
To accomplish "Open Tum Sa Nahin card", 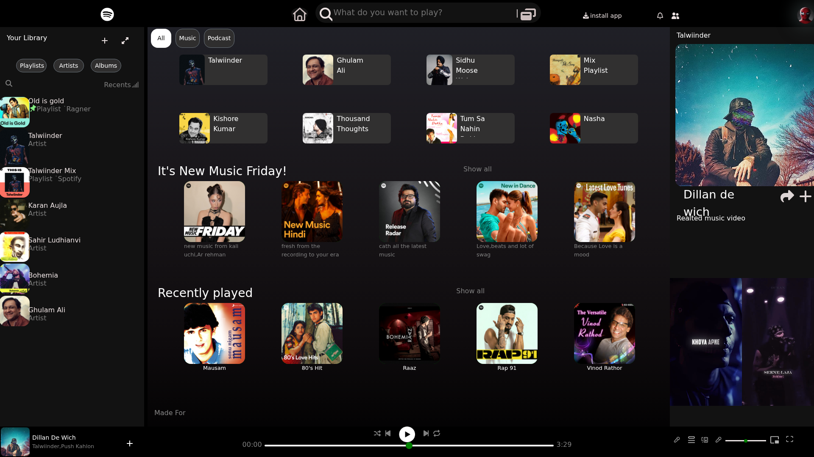I will coord(471,128).
